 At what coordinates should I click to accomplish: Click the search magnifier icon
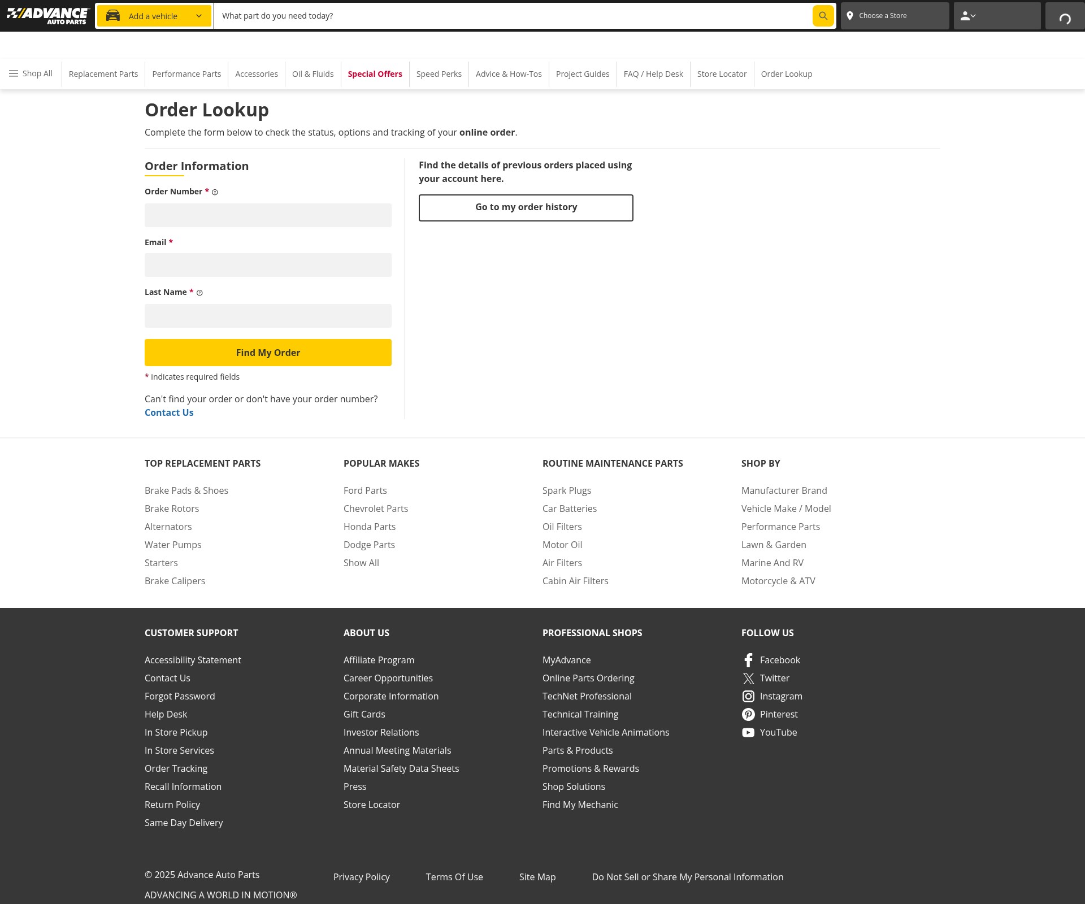pyautogui.click(x=822, y=16)
